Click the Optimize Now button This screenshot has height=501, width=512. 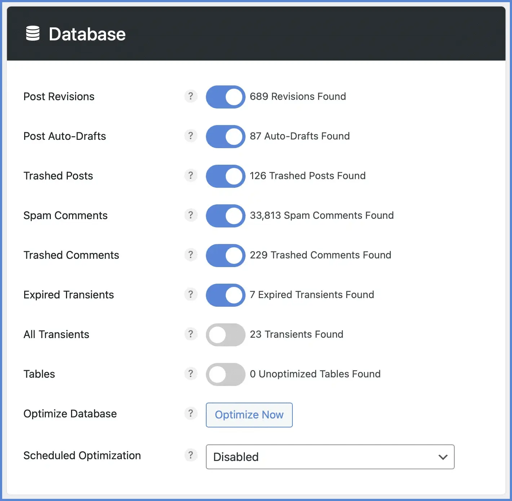pos(249,415)
